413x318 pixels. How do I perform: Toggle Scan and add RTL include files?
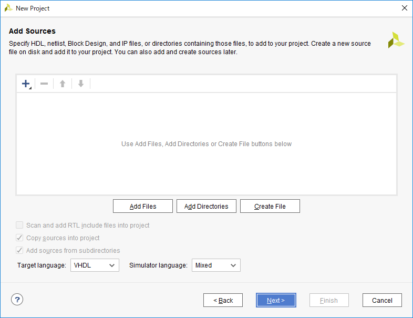click(20, 225)
